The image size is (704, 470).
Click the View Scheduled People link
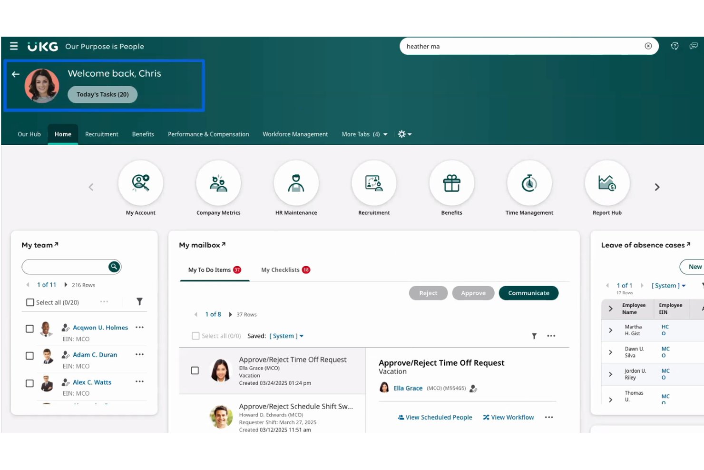coord(435,417)
